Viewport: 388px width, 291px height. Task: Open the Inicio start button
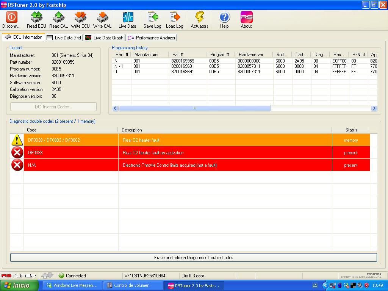19,285
